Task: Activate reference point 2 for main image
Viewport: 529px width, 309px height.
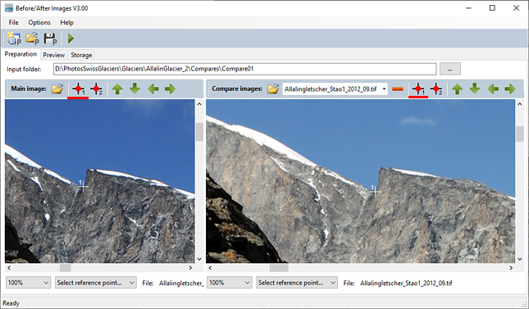Action: pyautogui.click(x=96, y=89)
